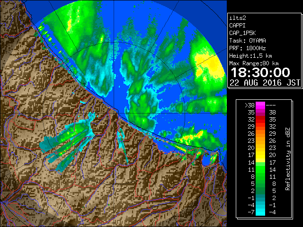Select the 'Height:1.5 km' label
The height and width of the screenshot is (227, 303).
[x=250, y=56]
